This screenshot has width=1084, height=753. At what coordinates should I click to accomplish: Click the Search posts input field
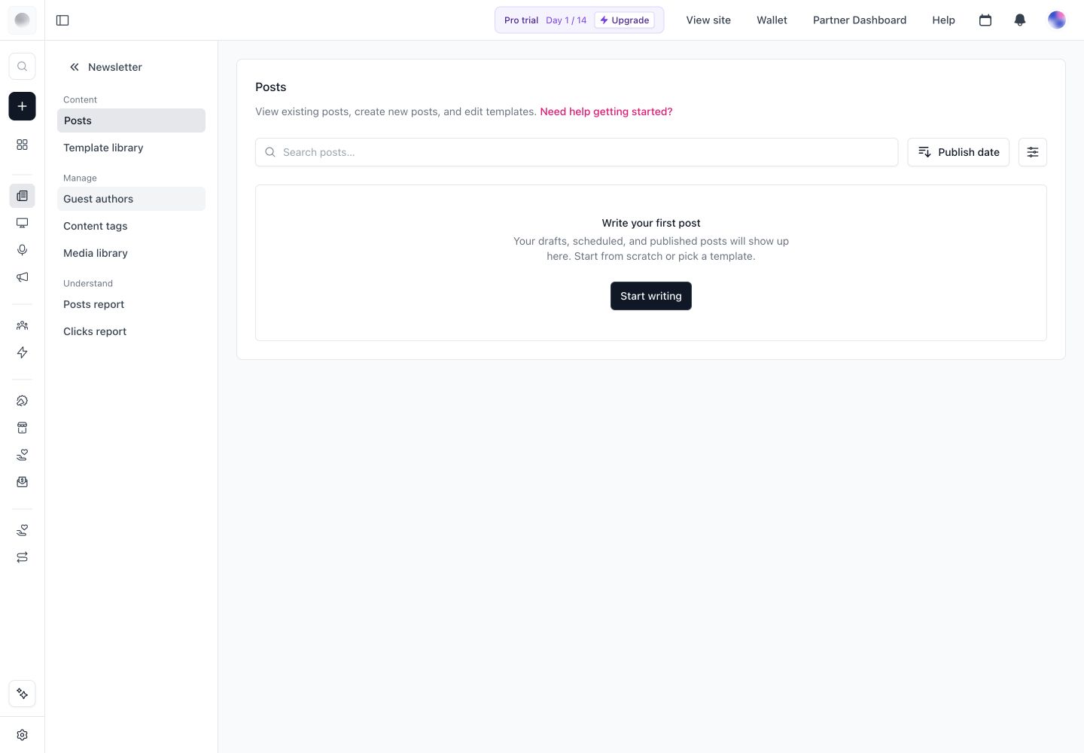point(577,152)
